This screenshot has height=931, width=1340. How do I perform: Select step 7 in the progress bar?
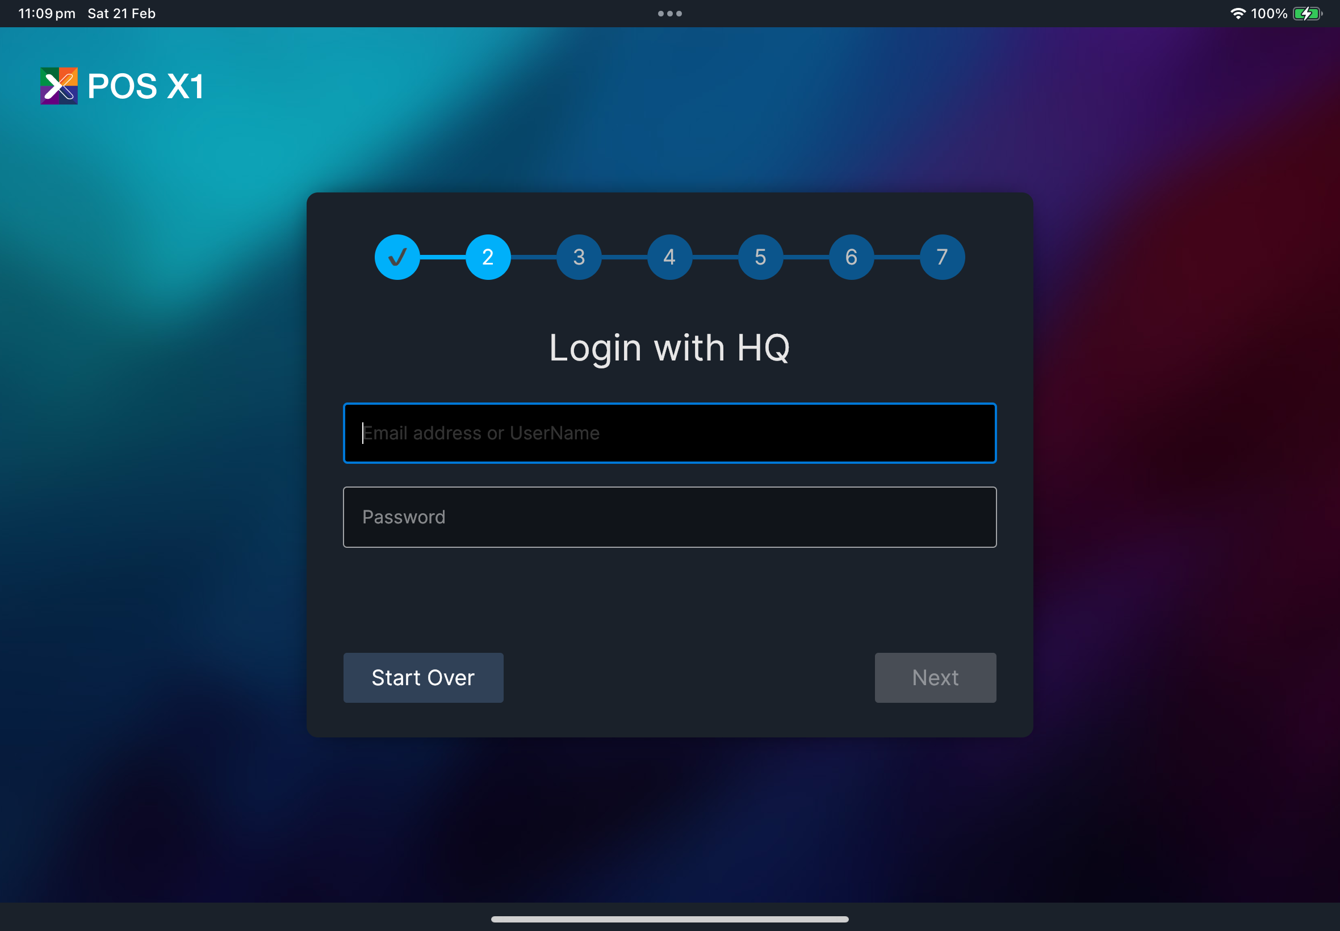[x=941, y=257]
